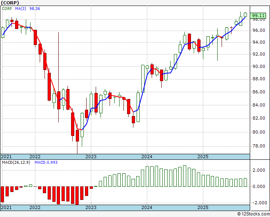
Task: Click the 82.00 price axis label
Action: (260, 118)
